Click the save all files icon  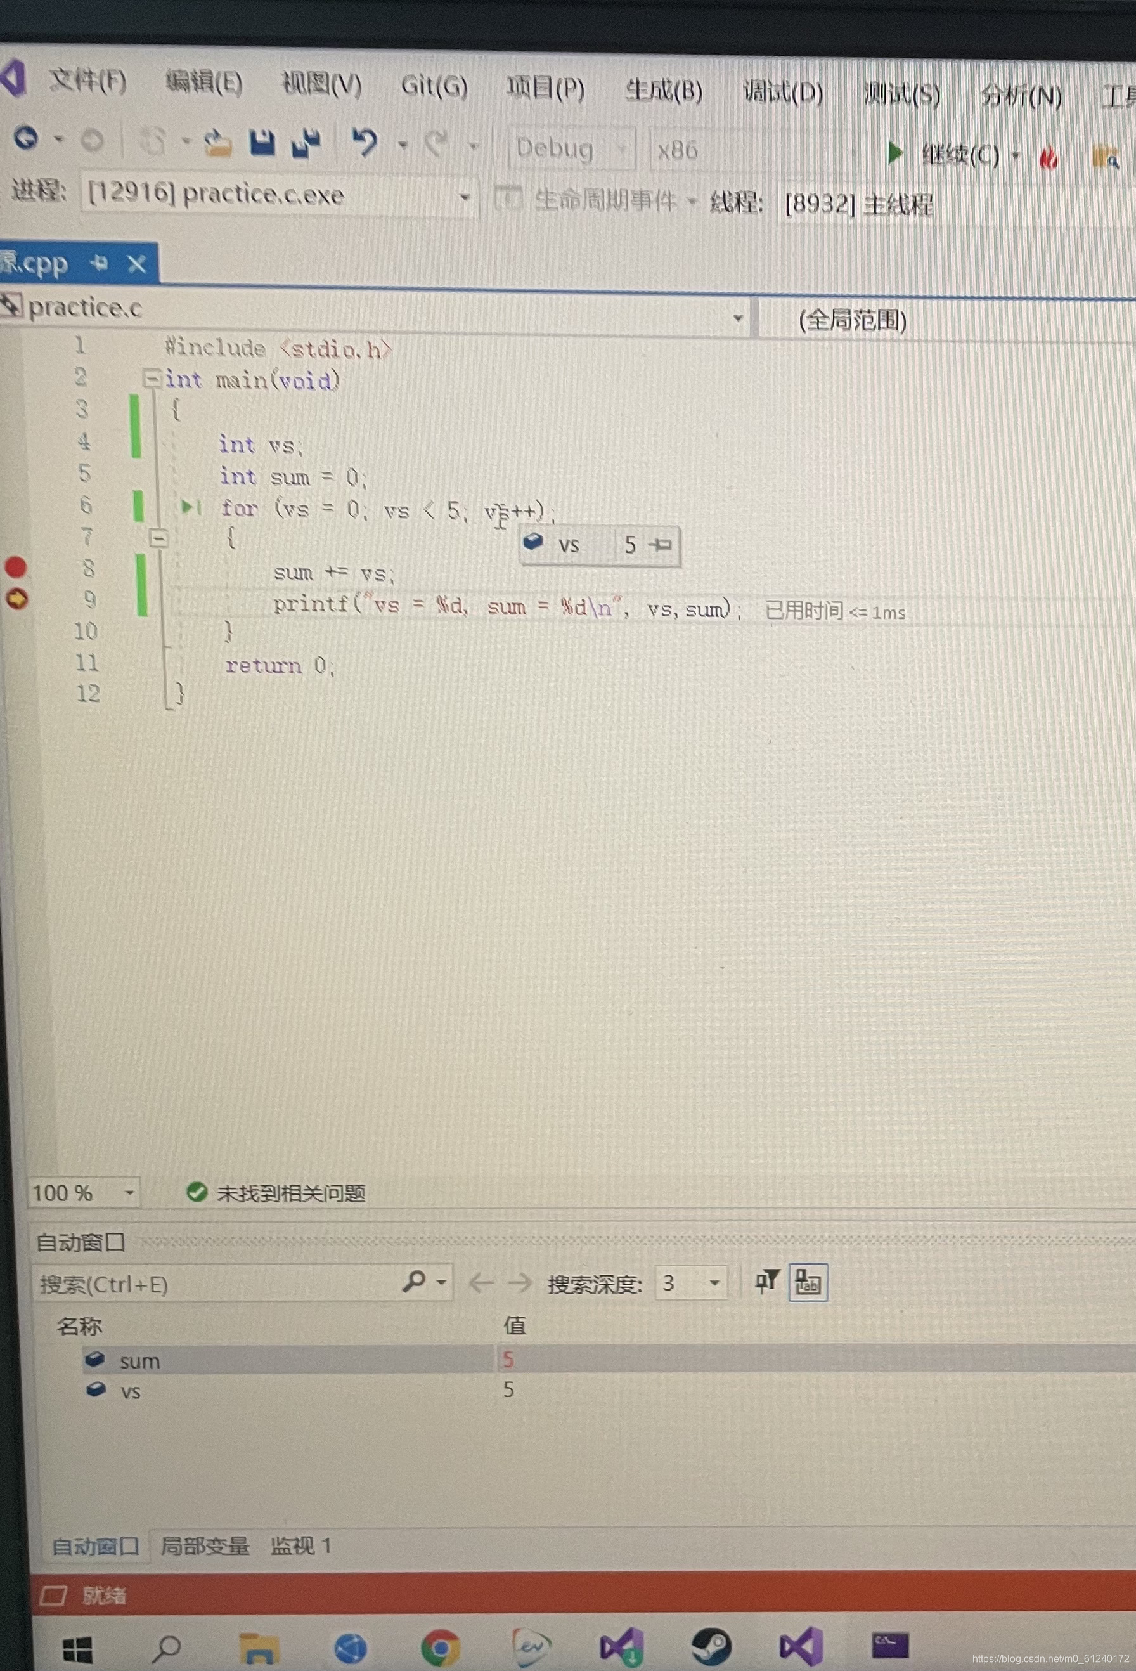(306, 143)
